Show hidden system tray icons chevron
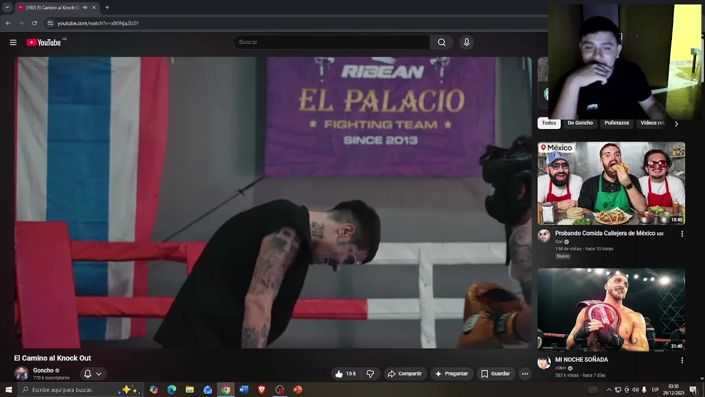Image resolution: width=705 pixels, height=397 pixels. pyautogui.click(x=609, y=390)
